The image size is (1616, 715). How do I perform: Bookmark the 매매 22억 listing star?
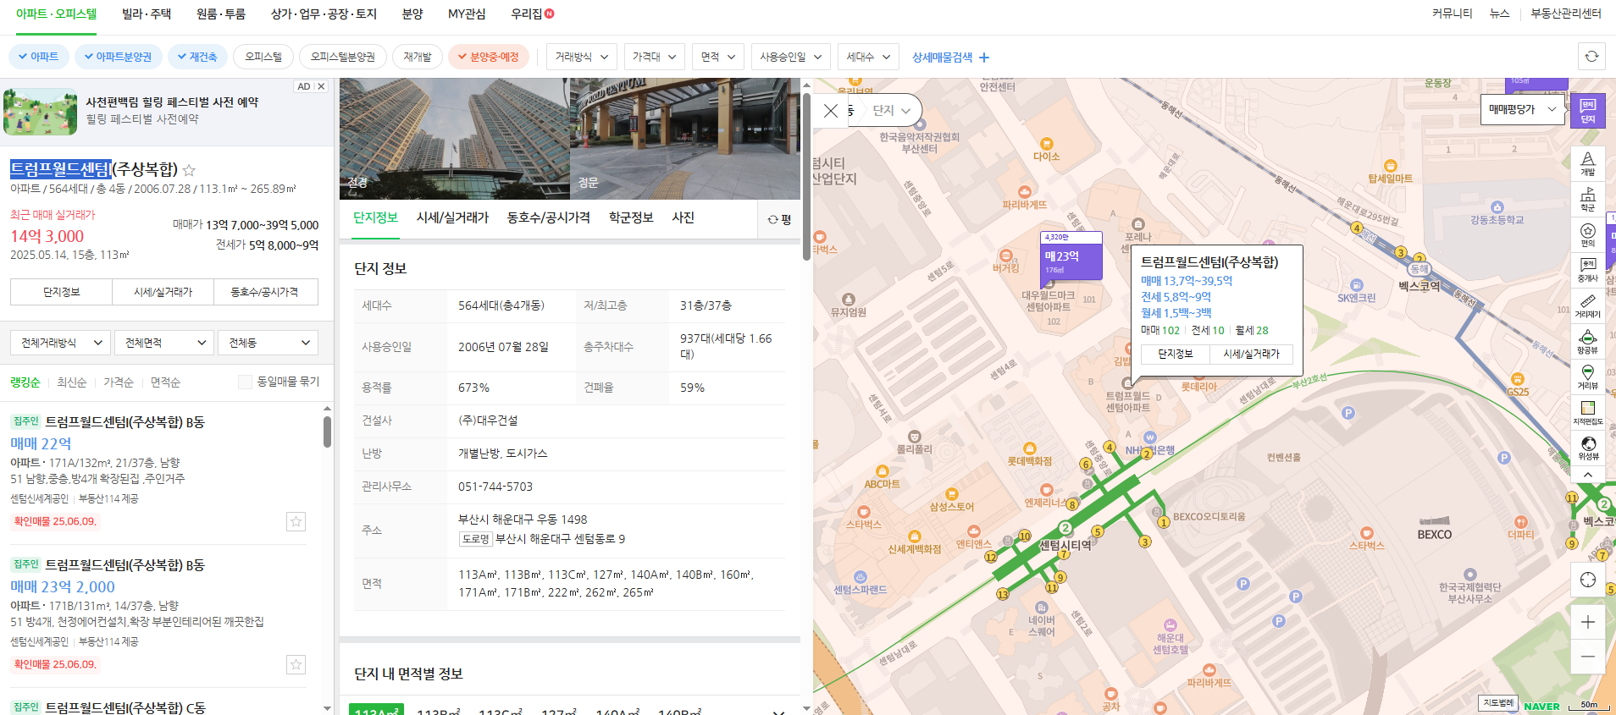[x=296, y=521]
